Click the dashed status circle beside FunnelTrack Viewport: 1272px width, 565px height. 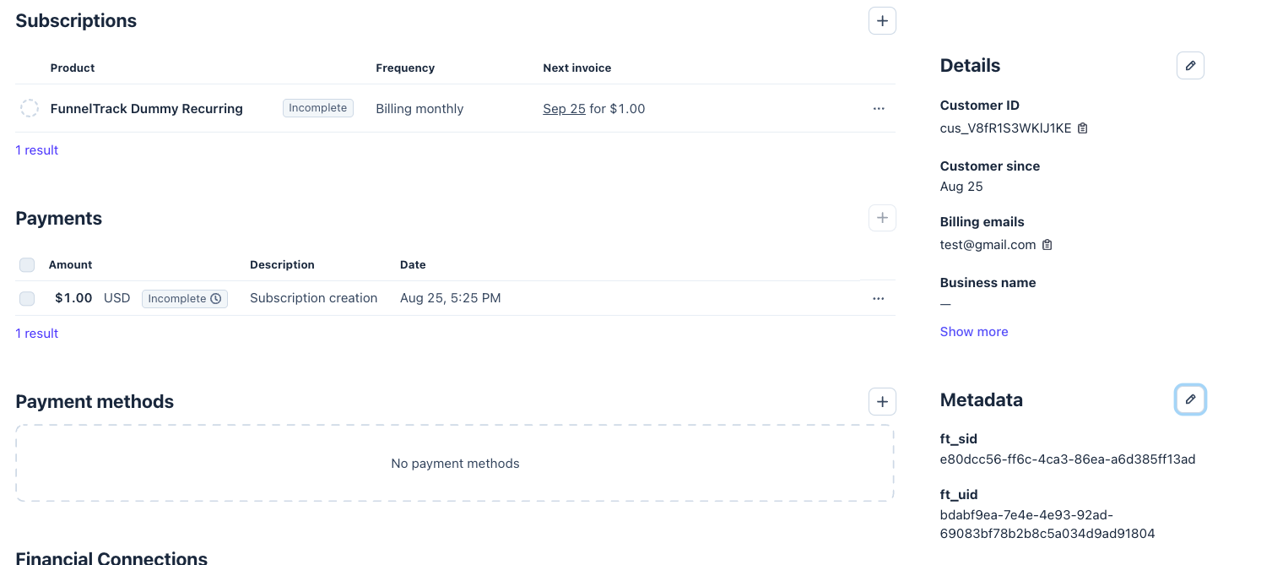coord(30,108)
